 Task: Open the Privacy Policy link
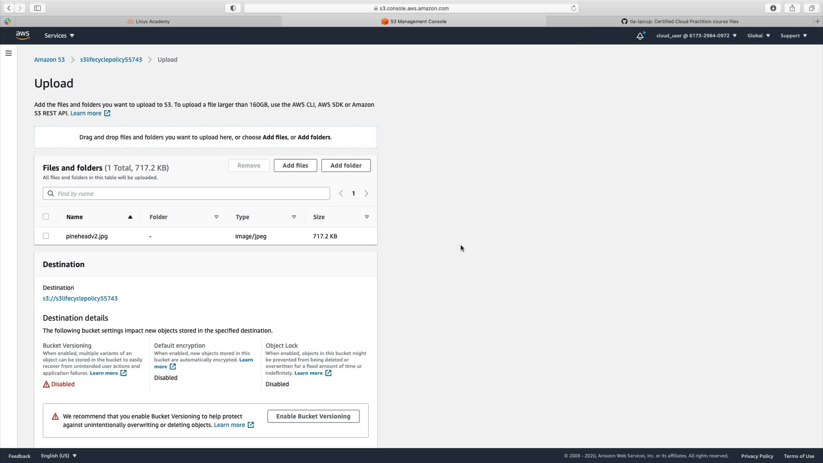point(757,456)
